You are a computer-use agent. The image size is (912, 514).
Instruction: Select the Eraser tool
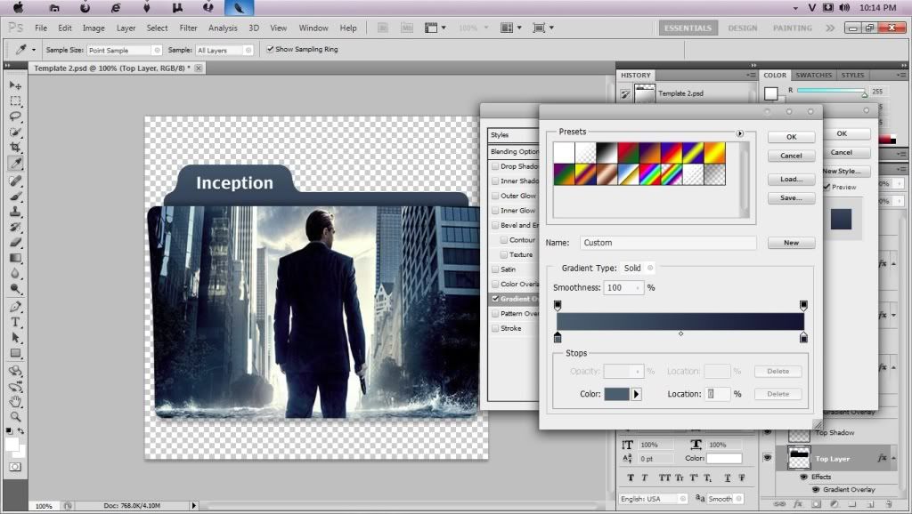15,242
